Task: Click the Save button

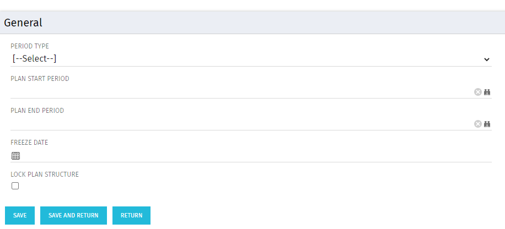Action: [x=20, y=215]
